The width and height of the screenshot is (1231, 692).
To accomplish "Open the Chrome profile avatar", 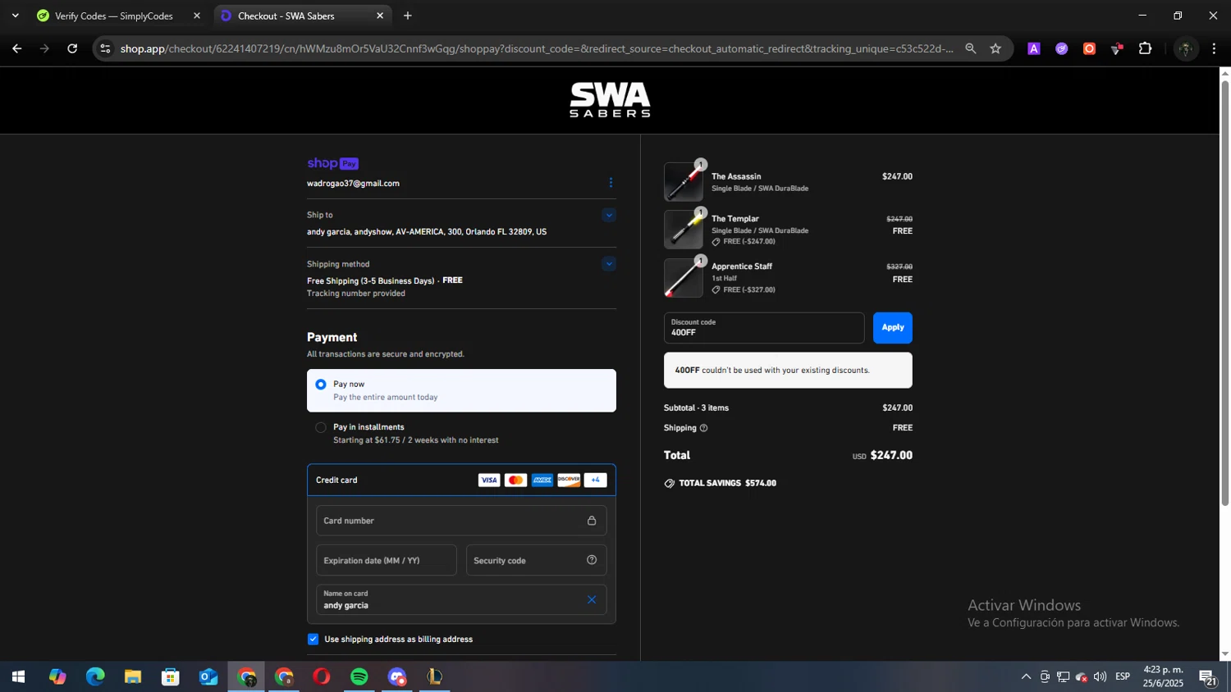I will 1185,48.
